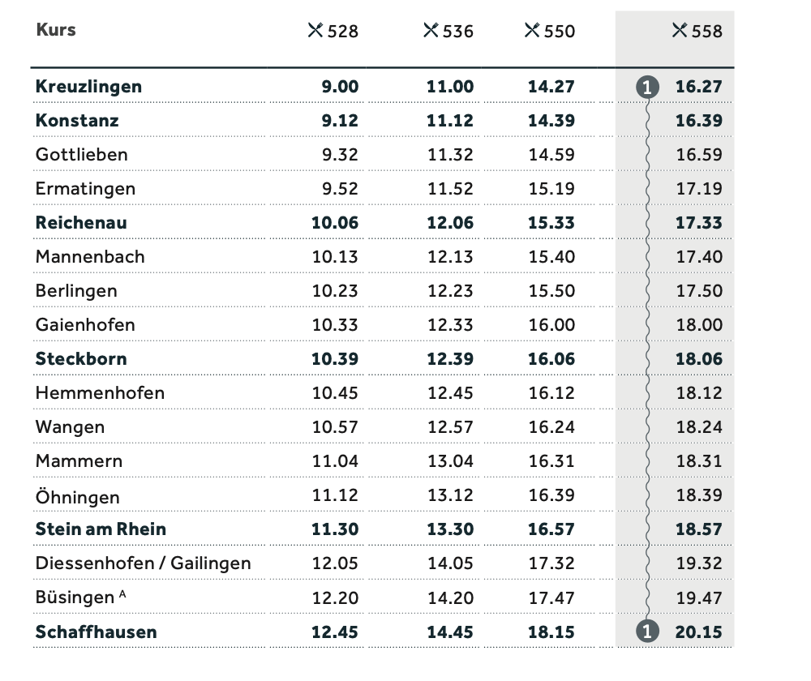Click the wavy line in column 558

click(x=647, y=359)
